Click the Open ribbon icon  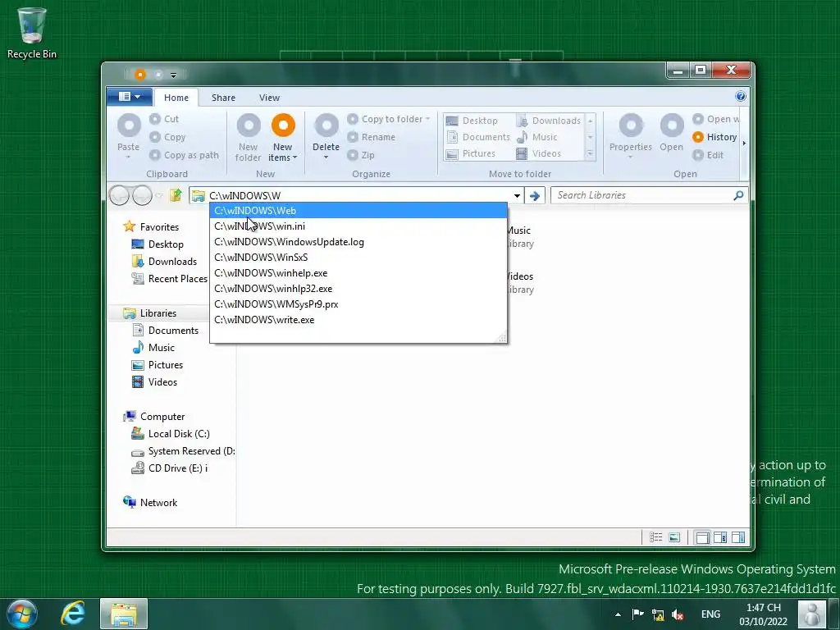pos(671,133)
